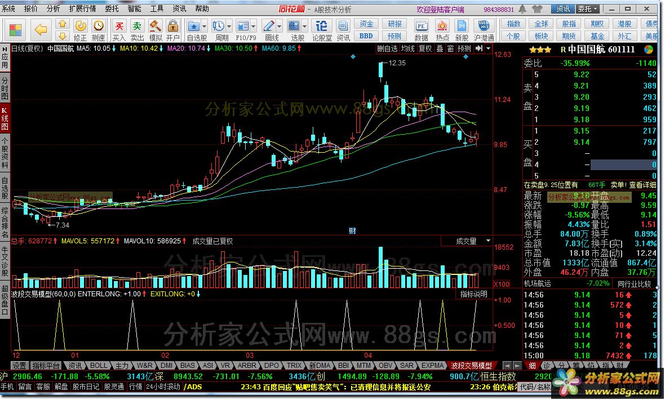Click the 开户 padlock icon
Image resolution: width=665 pixels, height=400 pixels.
click(172, 26)
